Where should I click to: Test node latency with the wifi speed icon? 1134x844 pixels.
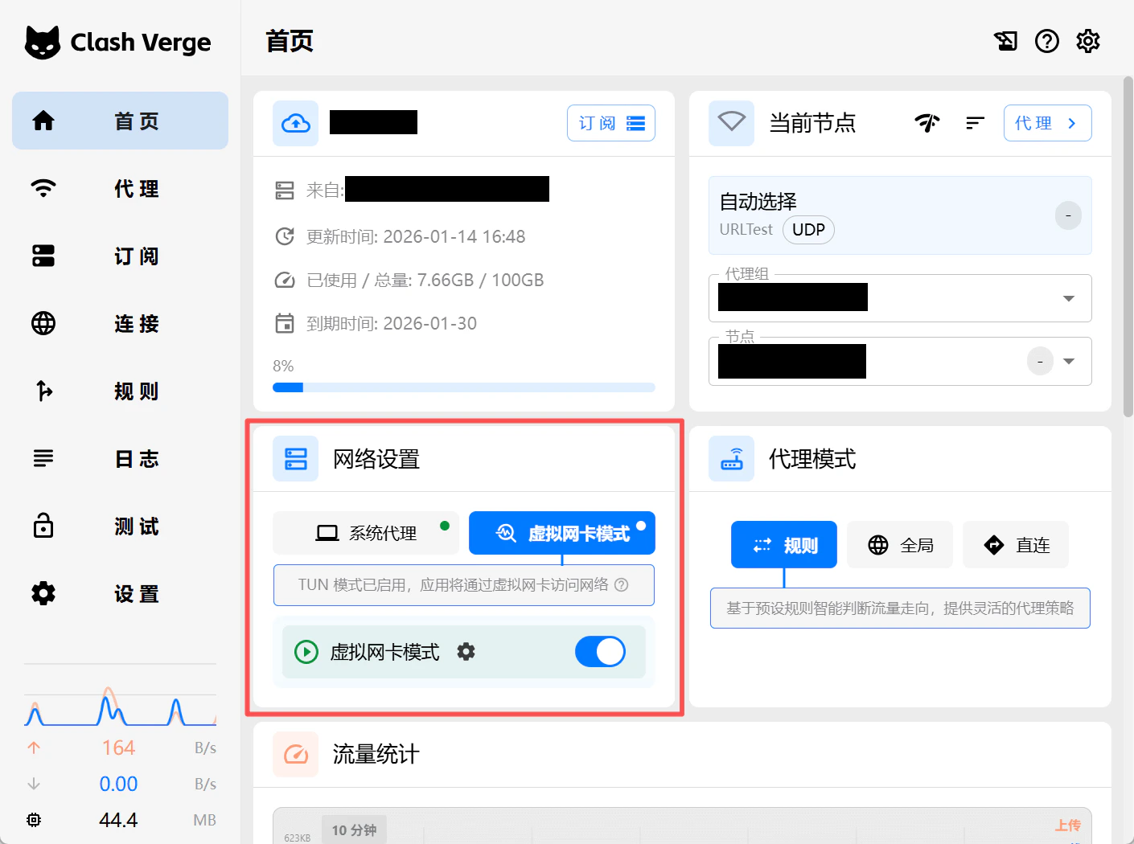coord(927,122)
